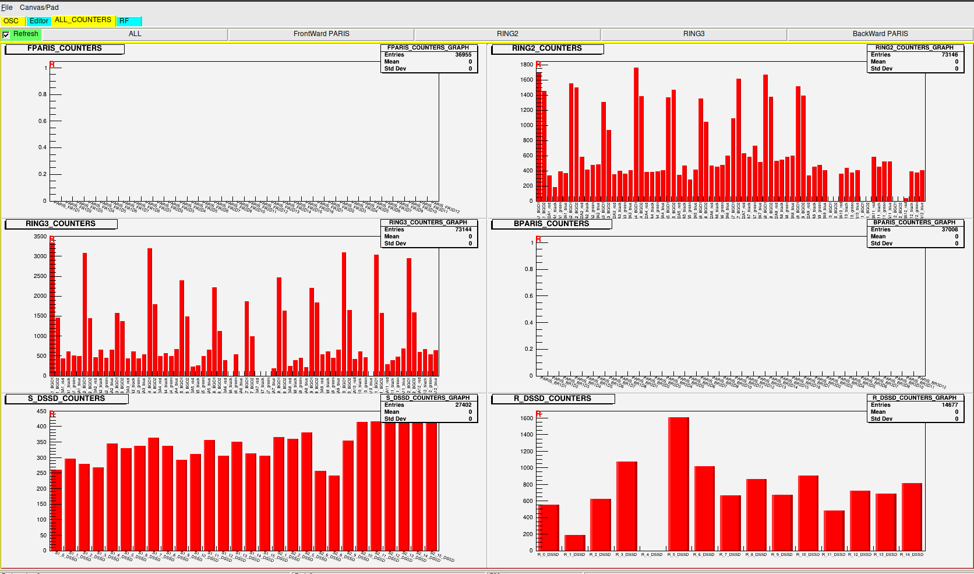This screenshot has height=574, width=974.
Task: Click the RING3_COUNTERS histogram title
Action: pos(61,224)
